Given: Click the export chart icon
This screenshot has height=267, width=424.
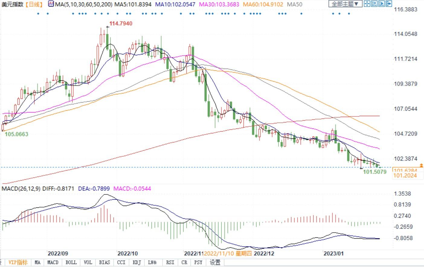Looking at the screenshot, I should tap(389, 4).
